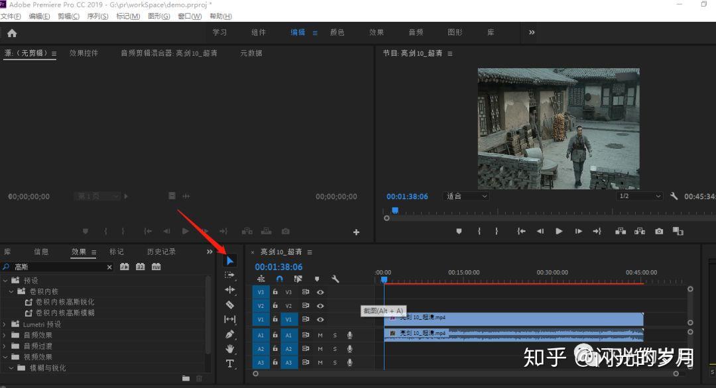
Task: Open the 序列(S) menu
Action: tap(97, 17)
